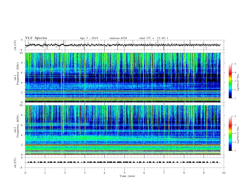Click the "ch.1(V)" waveform axis label

[15, 45]
